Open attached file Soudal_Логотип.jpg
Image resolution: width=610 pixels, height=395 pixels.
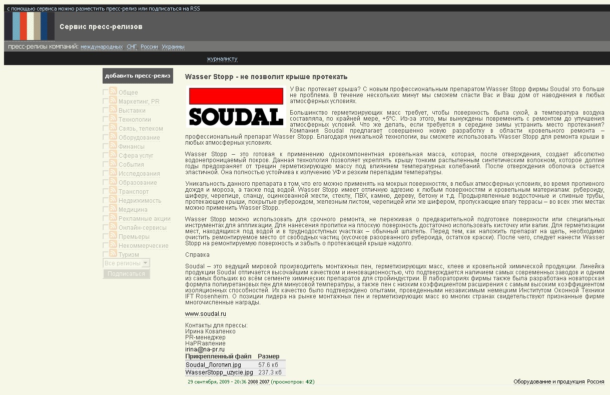click(x=213, y=365)
